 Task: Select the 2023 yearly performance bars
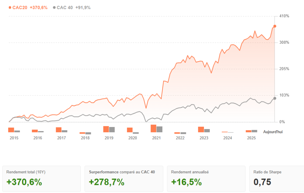(204, 130)
